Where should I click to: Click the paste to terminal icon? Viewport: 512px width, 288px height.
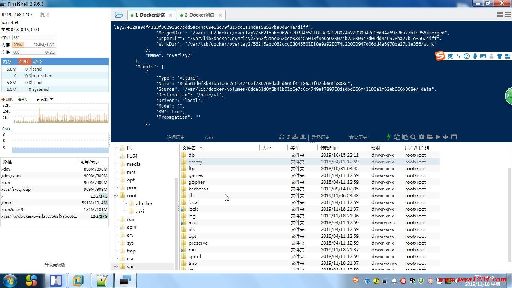pos(405,137)
